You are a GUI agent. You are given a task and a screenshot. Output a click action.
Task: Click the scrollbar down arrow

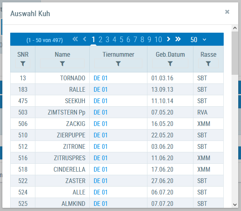point(235,204)
